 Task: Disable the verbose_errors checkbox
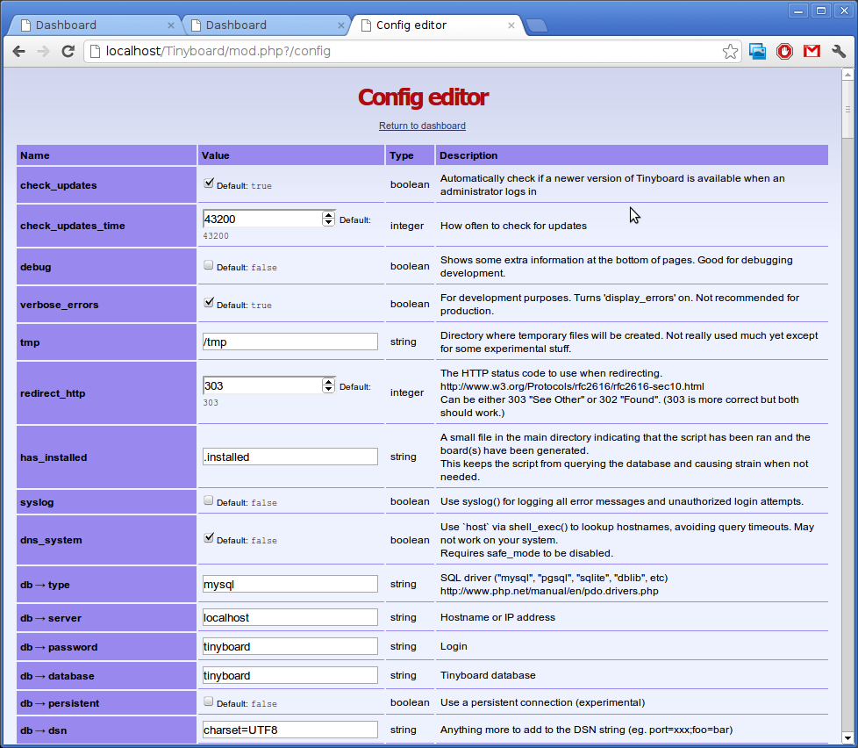(x=209, y=302)
